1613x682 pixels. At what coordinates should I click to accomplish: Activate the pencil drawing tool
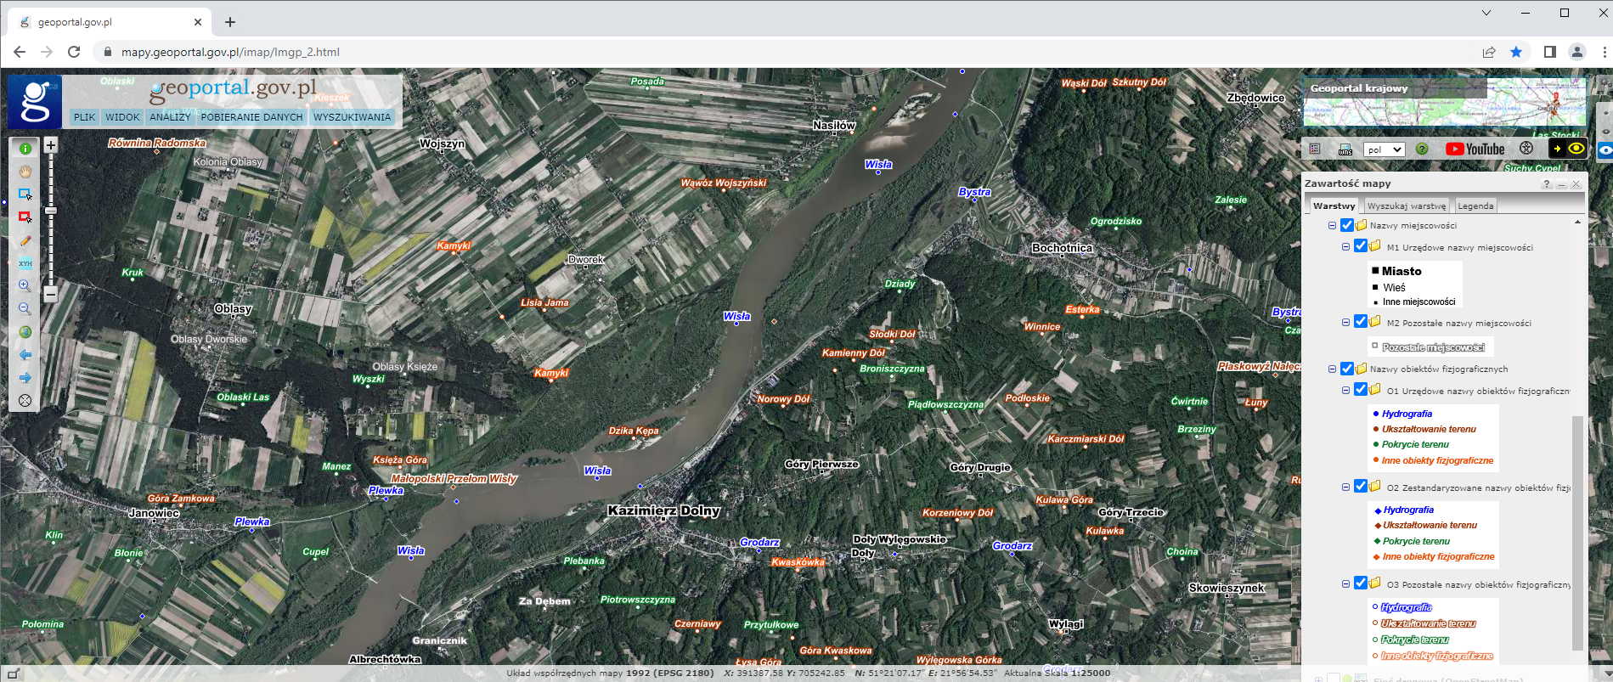25,240
